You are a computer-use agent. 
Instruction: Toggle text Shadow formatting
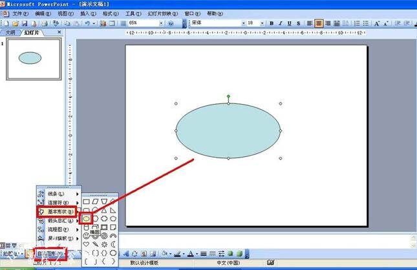(299, 23)
